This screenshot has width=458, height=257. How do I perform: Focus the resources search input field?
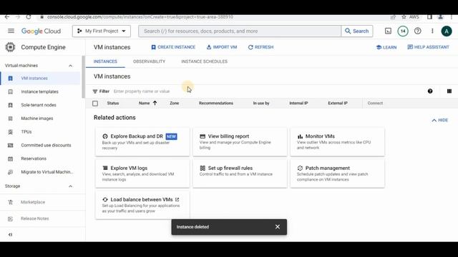240,31
